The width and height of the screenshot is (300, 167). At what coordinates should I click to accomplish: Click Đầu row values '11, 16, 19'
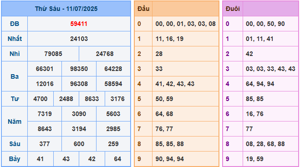tap(169, 39)
